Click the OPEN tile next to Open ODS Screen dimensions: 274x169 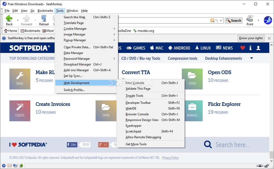point(192,79)
